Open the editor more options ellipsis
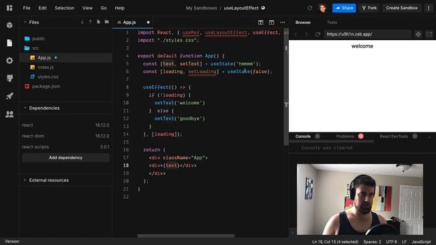The height and width of the screenshot is (245, 436). click(283, 22)
